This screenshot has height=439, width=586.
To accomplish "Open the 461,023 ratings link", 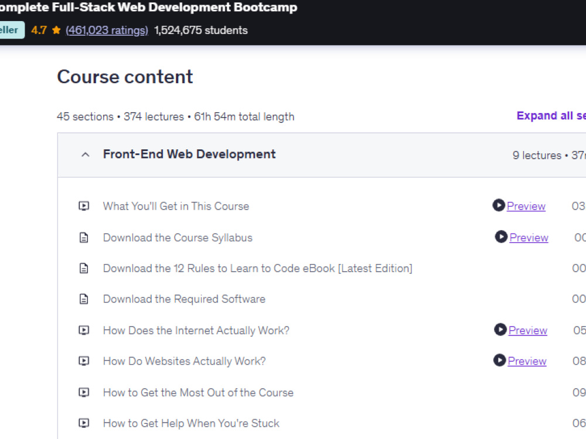I will point(107,30).
